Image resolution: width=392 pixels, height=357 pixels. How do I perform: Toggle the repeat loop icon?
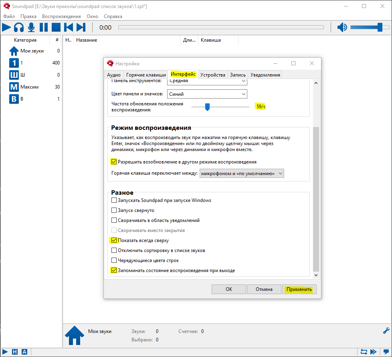[364, 352]
